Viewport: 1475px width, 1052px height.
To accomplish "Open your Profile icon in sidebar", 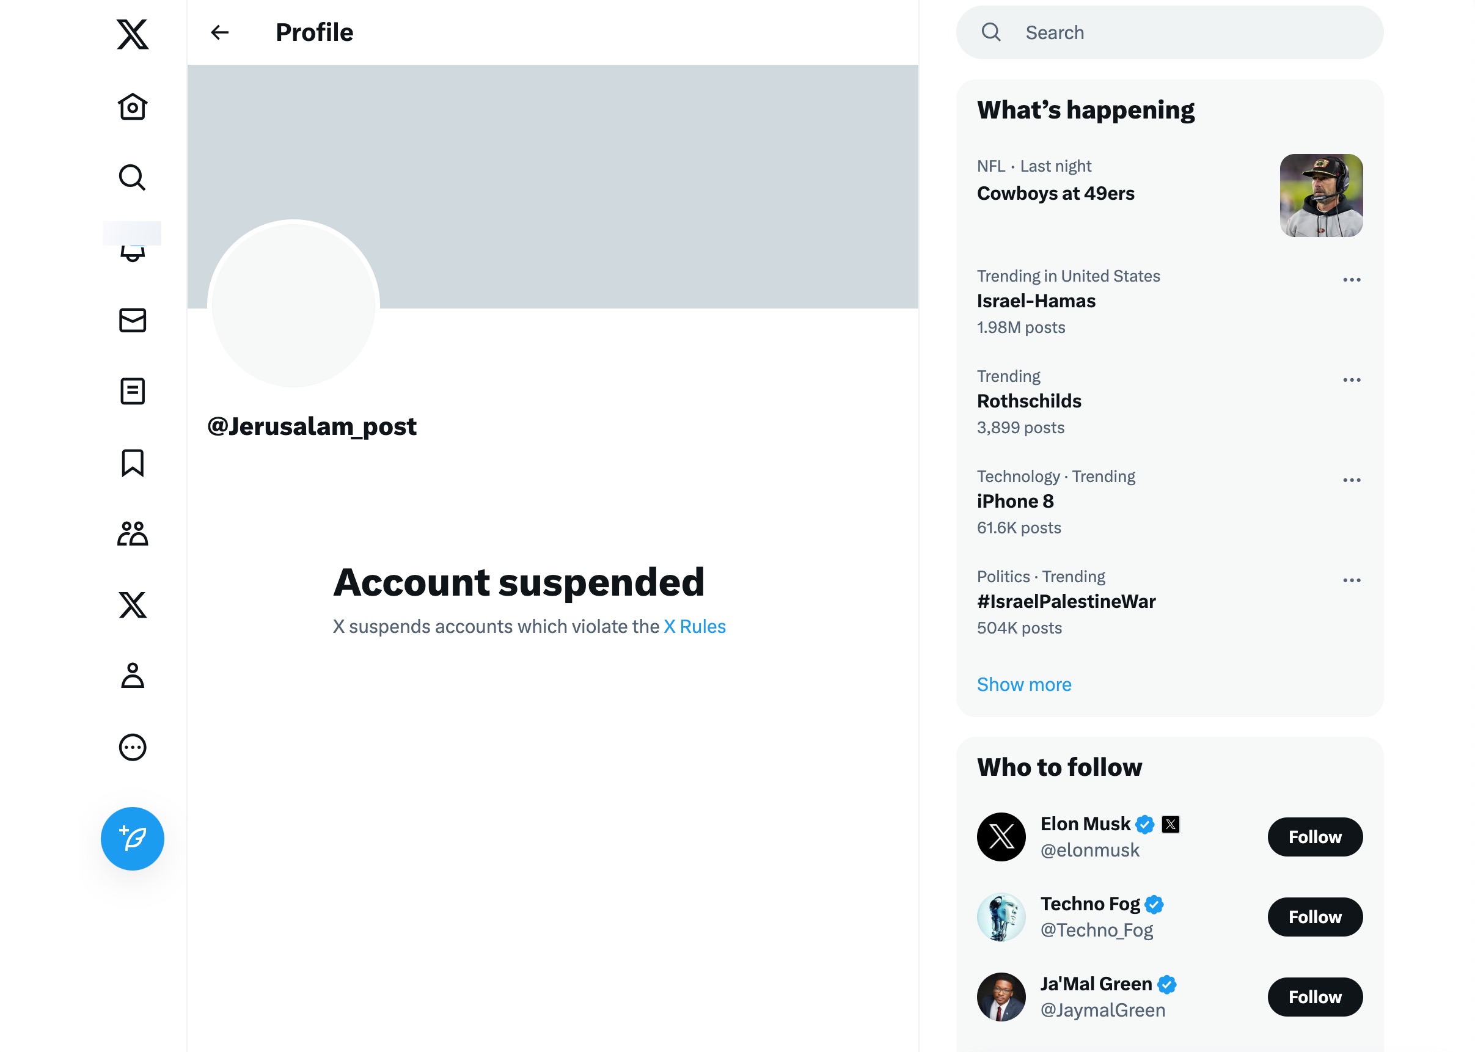I will coord(132,677).
